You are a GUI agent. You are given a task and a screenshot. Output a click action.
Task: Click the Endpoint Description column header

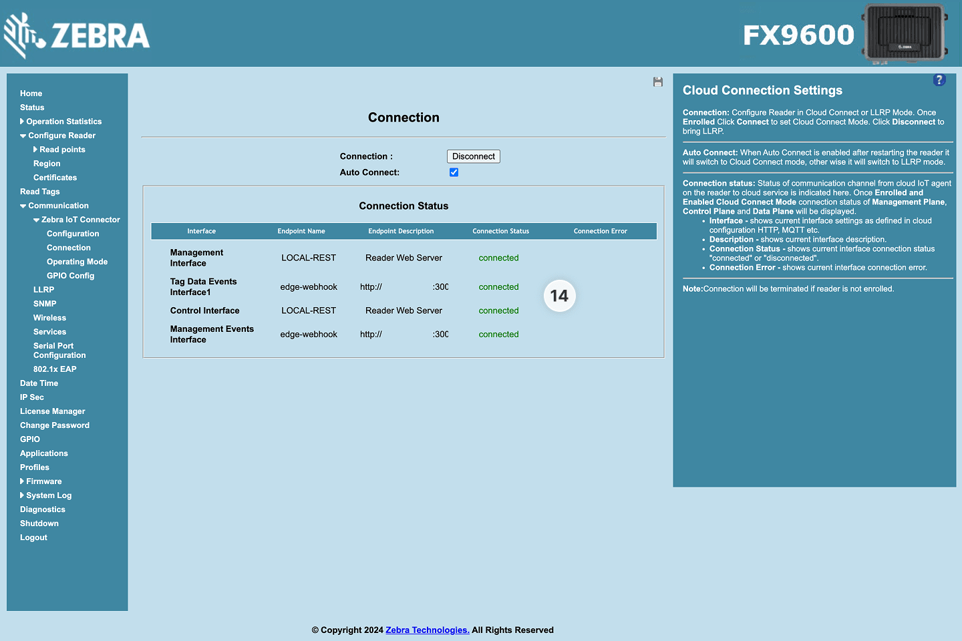401,231
